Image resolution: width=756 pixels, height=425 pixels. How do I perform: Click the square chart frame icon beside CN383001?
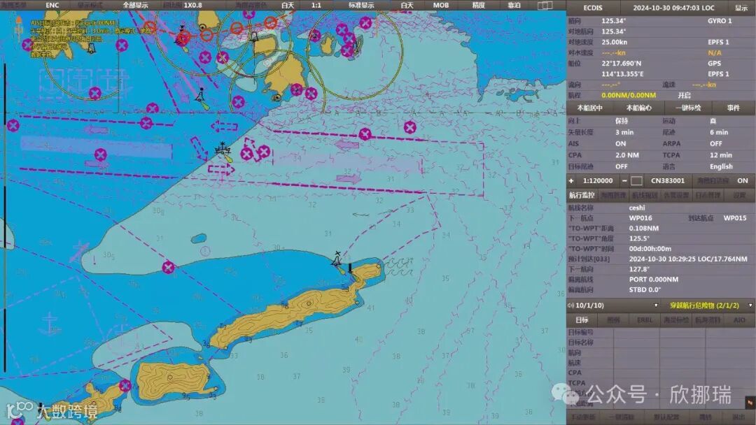tap(636, 181)
